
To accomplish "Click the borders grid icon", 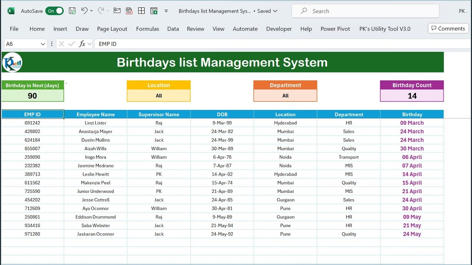I will [141, 11].
